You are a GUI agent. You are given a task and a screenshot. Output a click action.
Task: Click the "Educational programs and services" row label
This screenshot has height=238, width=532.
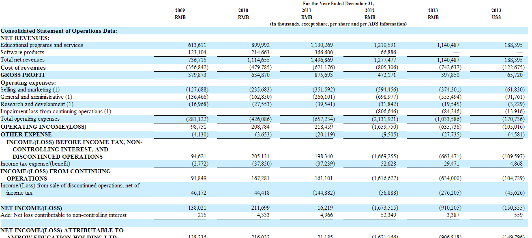pos(42,45)
